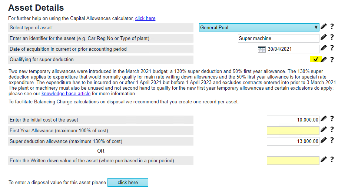Click the pencil icon beside asset type dropdown

click(x=324, y=27)
